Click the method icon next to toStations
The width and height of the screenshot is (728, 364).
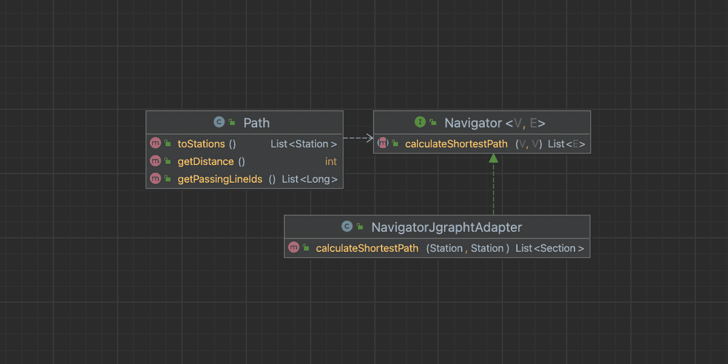point(155,144)
